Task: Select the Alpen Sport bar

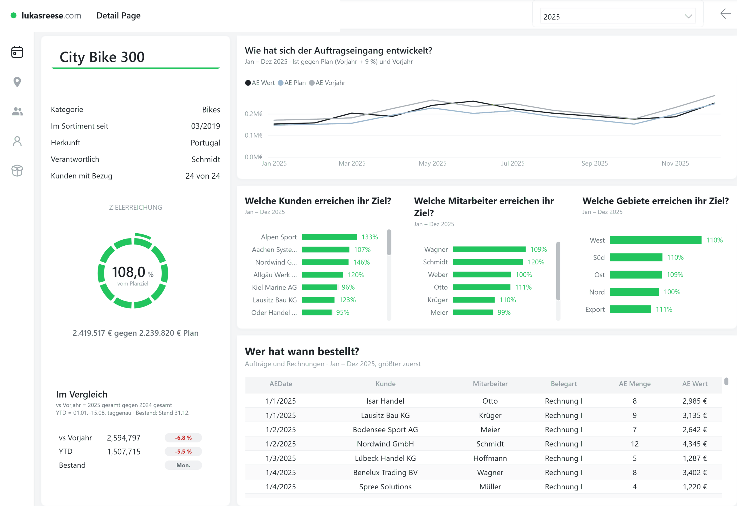Action: pos(329,237)
